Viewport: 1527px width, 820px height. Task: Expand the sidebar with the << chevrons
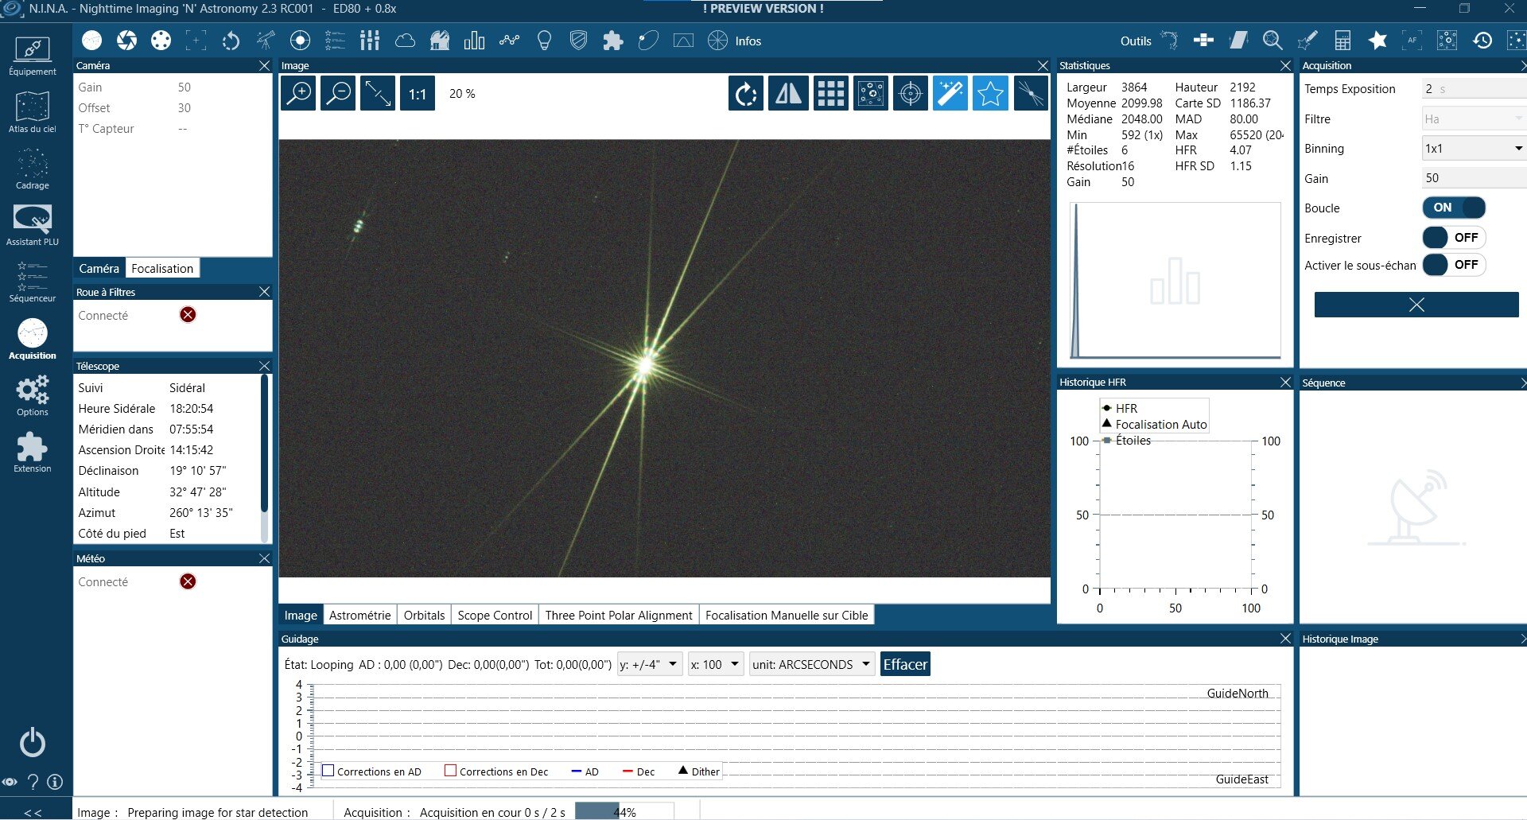33,812
